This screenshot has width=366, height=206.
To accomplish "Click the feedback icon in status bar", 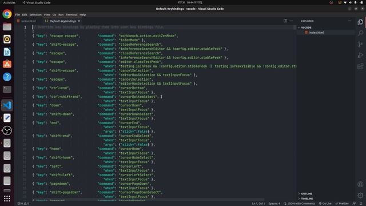I will [354, 204].
